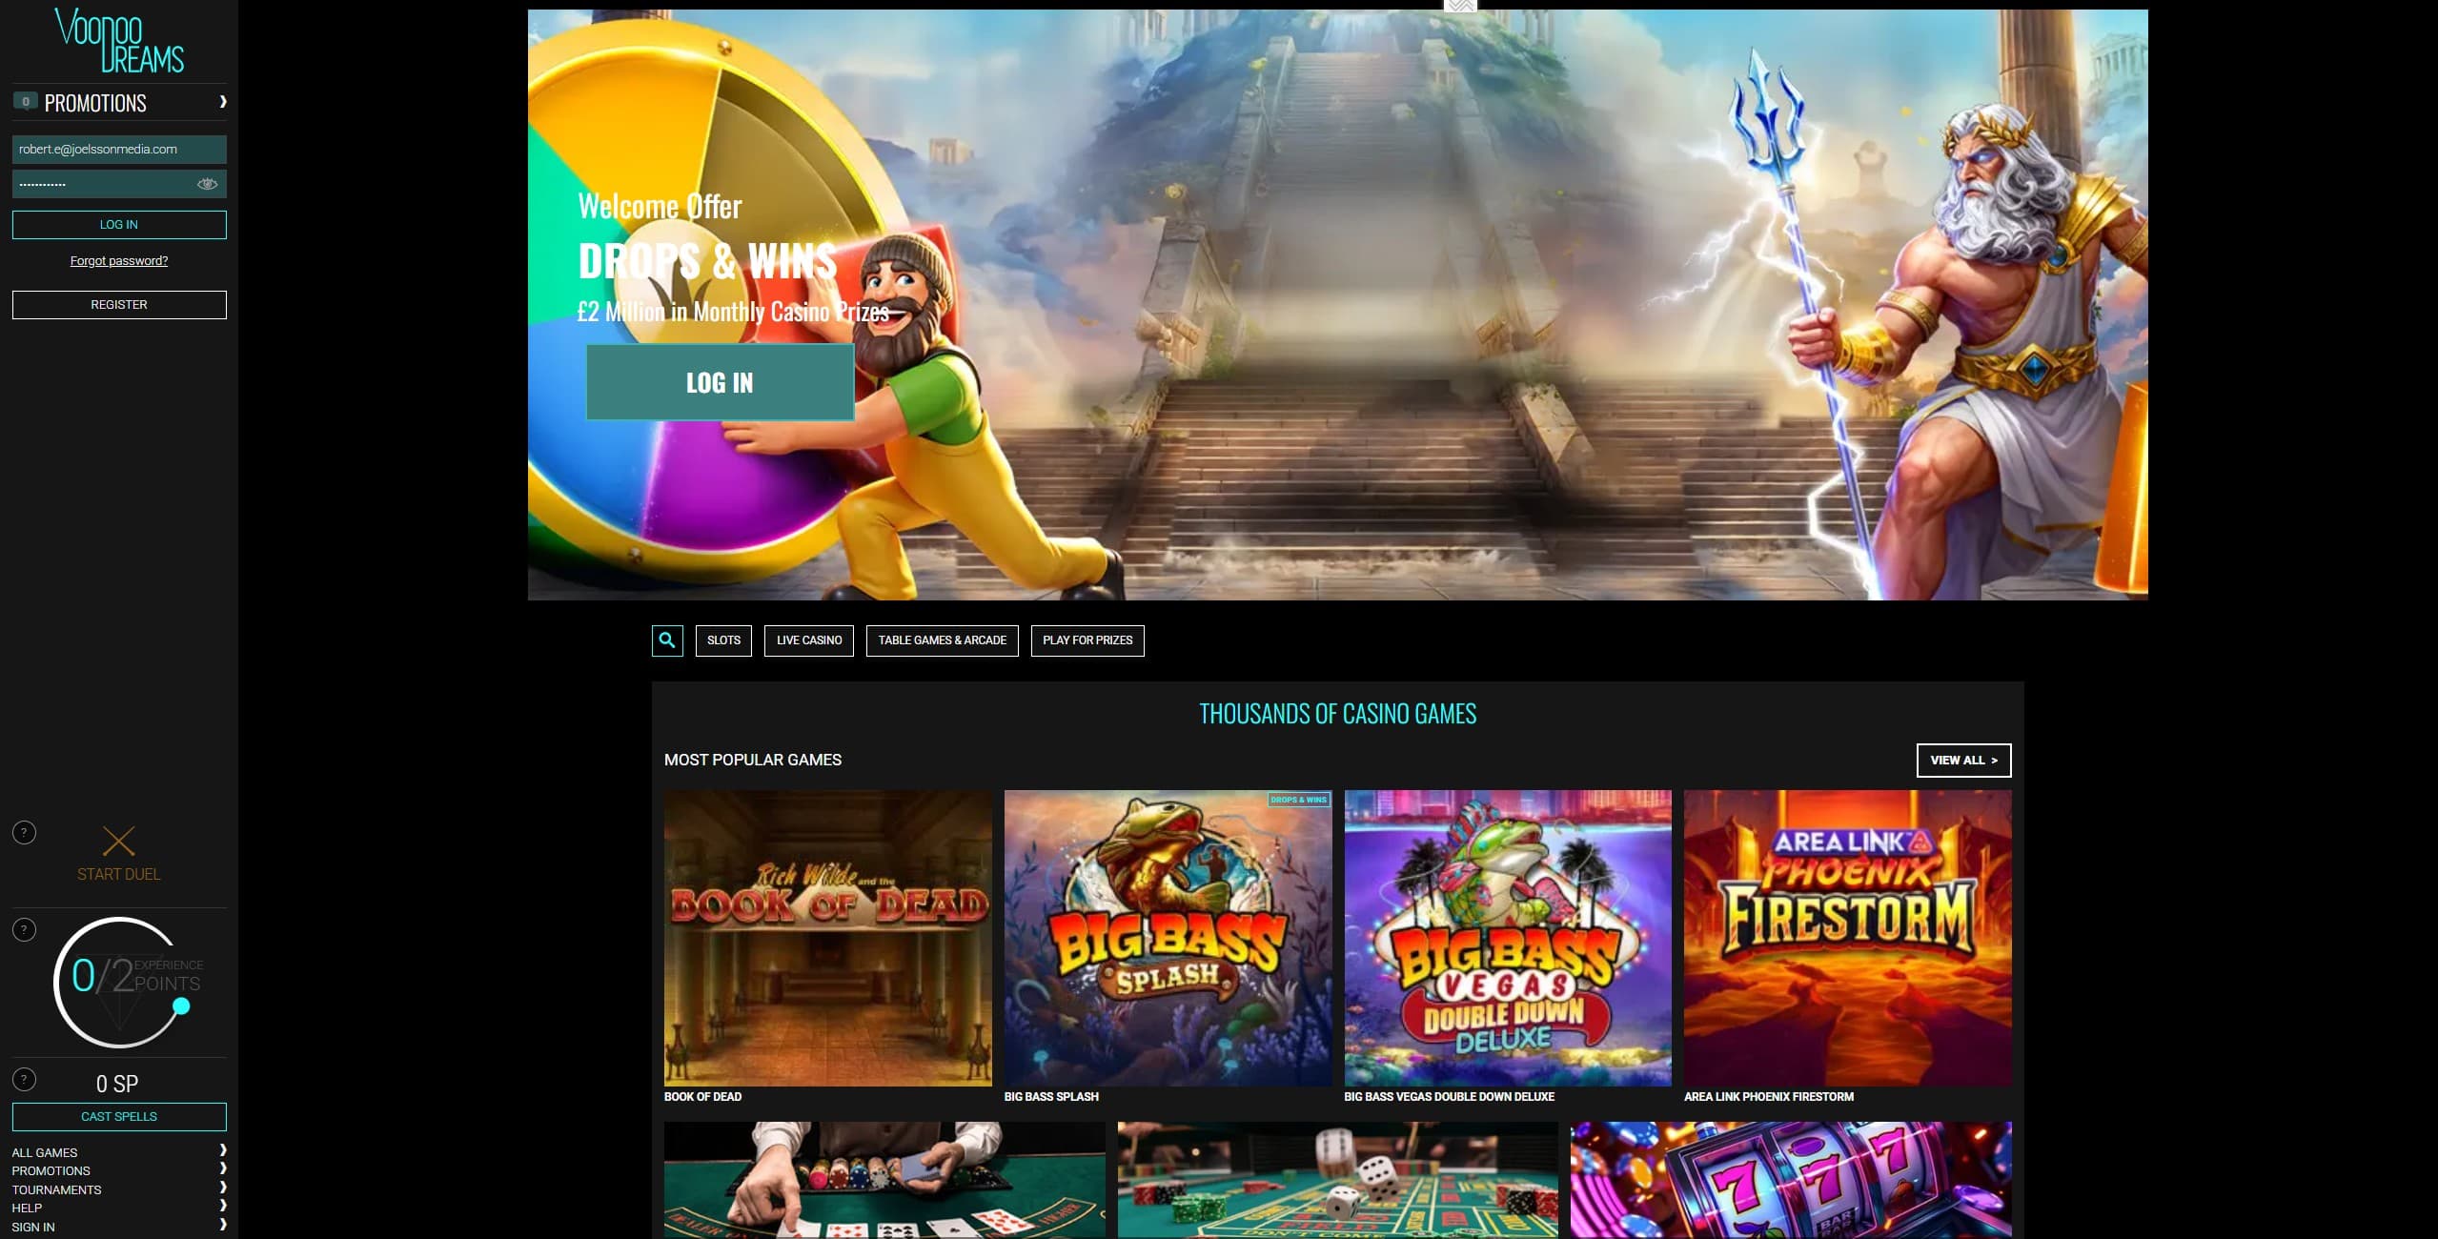
Task: Open the craps dice table thumbnail
Action: click(x=1337, y=1180)
